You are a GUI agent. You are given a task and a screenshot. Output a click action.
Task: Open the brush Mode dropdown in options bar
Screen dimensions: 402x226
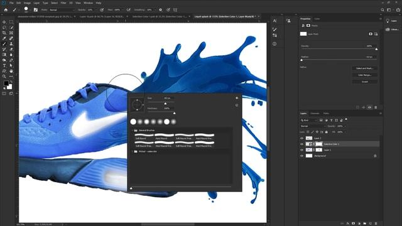pos(62,10)
